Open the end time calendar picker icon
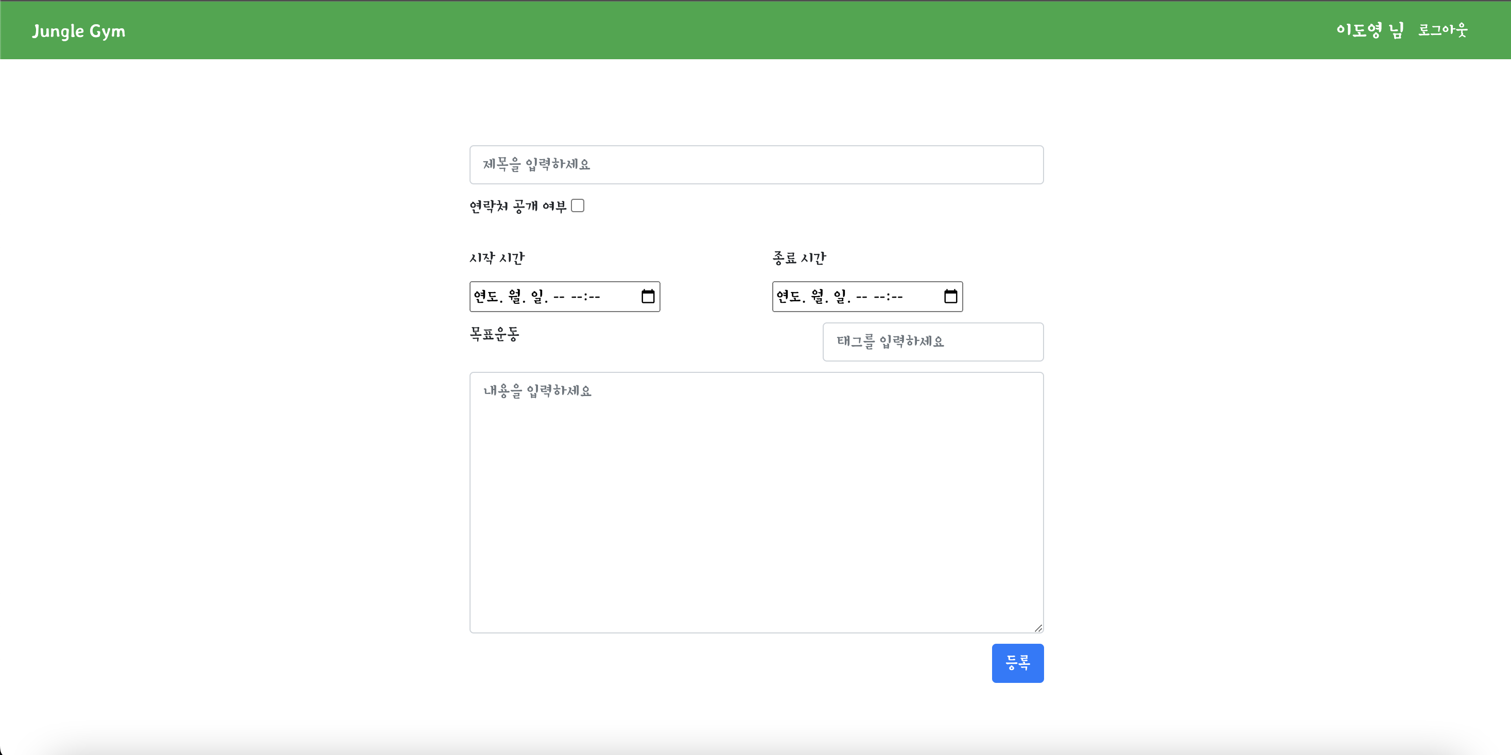Screen dimensions: 1511x755 pyautogui.click(x=950, y=296)
